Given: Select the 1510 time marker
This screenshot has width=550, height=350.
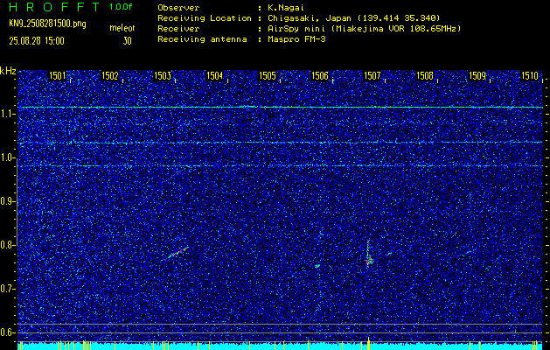Looking at the screenshot, I should pyautogui.click(x=530, y=76).
